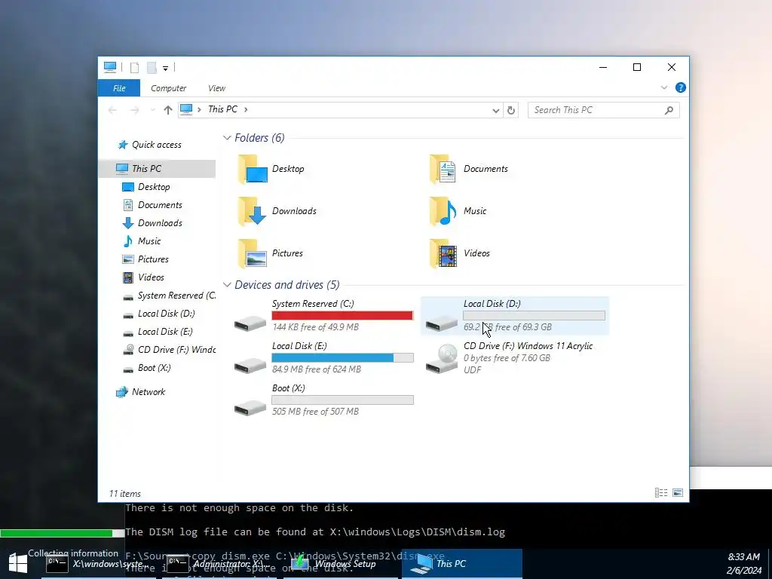772x579 pixels.
Task: Click the Back navigation arrow
Action: pyautogui.click(x=113, y=110)
